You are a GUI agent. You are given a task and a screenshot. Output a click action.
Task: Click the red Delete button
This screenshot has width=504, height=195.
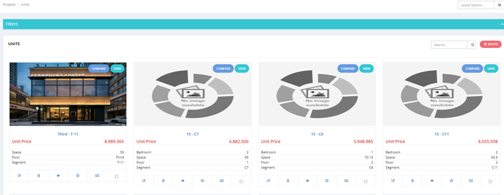pyautogui.click(x=491, y=44)
